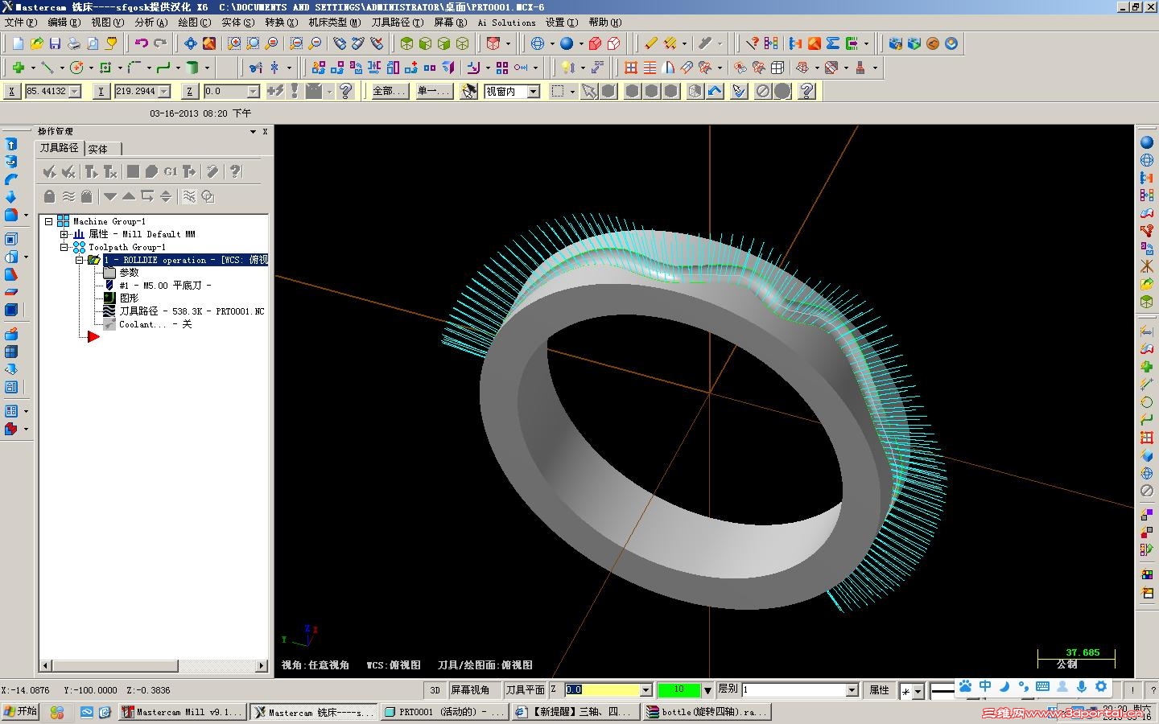Toggle the 3D mode button in status bar
The height and width of the screenshot is (724, 1159).
[435, 689]
